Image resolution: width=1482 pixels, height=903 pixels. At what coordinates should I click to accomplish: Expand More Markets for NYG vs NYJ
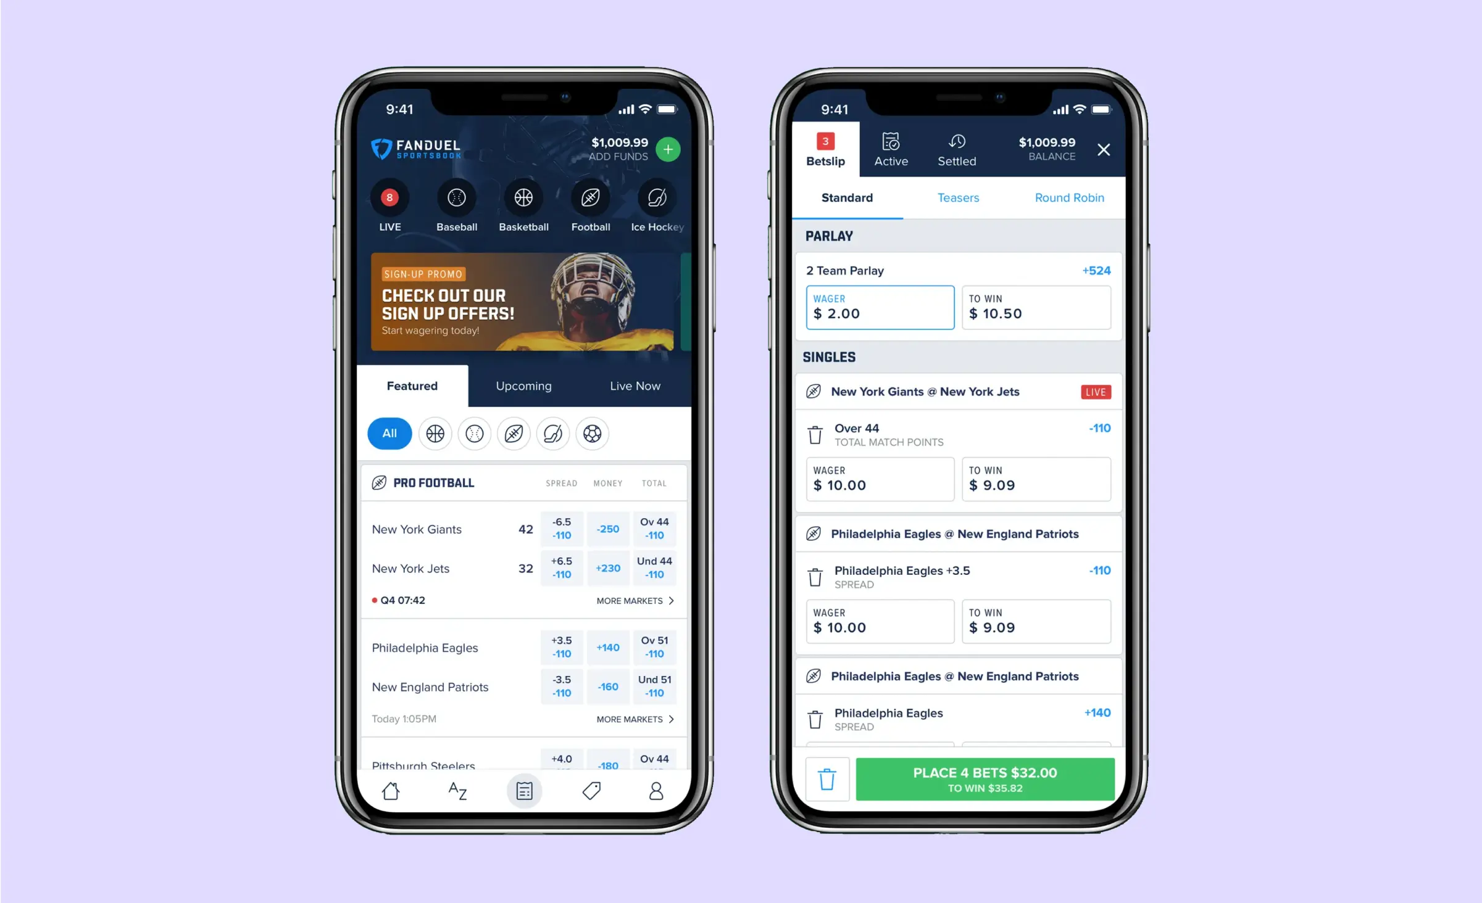pos(636,600)
